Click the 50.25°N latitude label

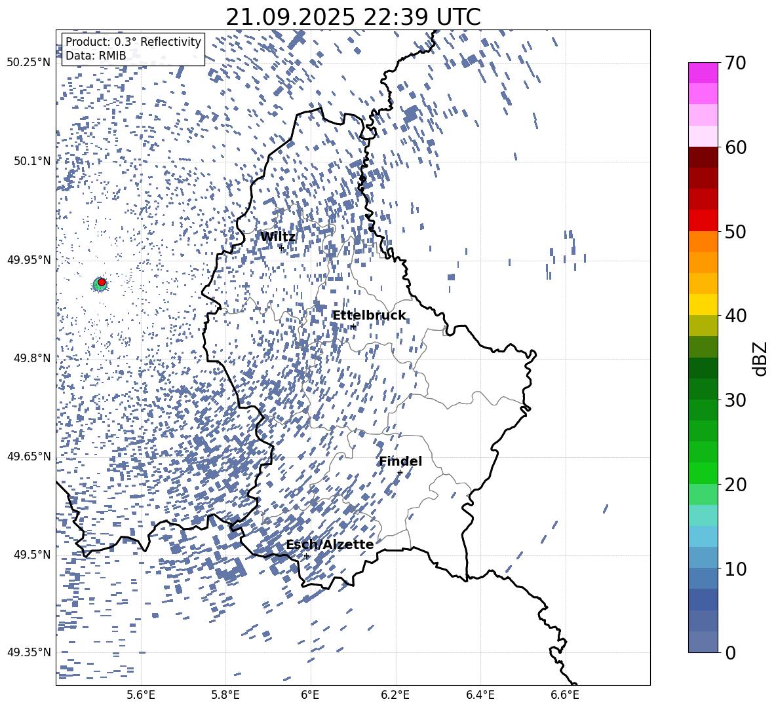(x=29, y=63)
